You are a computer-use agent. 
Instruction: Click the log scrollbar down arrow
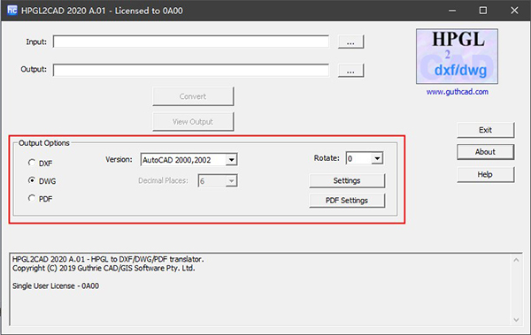(516, 320)
